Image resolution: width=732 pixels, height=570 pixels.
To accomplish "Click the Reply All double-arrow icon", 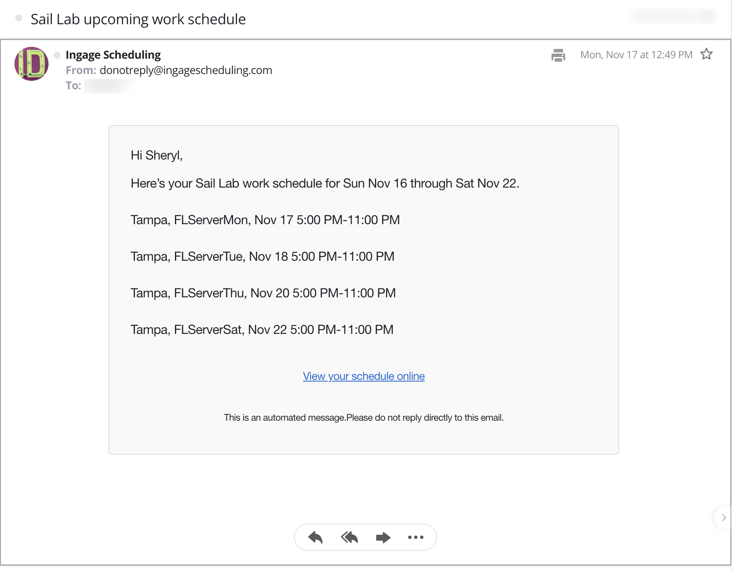I will (349, 538).
